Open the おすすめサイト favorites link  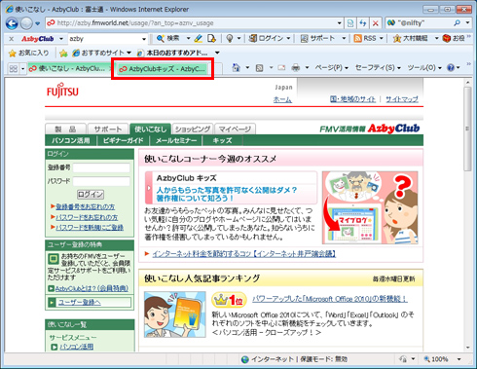click(x=98, y=53)
